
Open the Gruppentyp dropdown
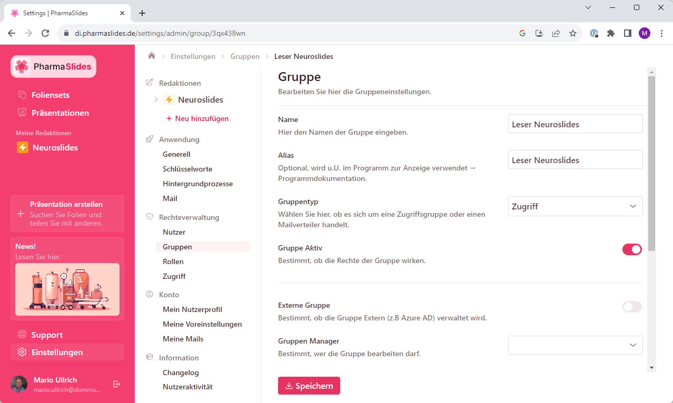pos(575,206)
